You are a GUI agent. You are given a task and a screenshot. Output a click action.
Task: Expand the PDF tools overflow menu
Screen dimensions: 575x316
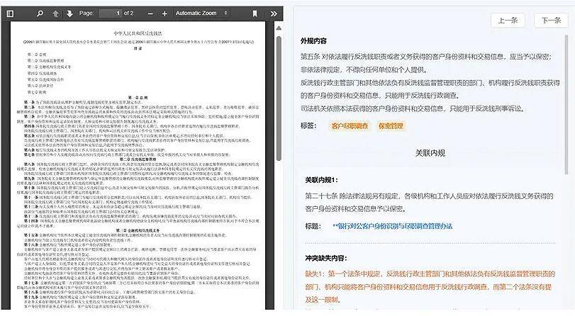point(274,13)
